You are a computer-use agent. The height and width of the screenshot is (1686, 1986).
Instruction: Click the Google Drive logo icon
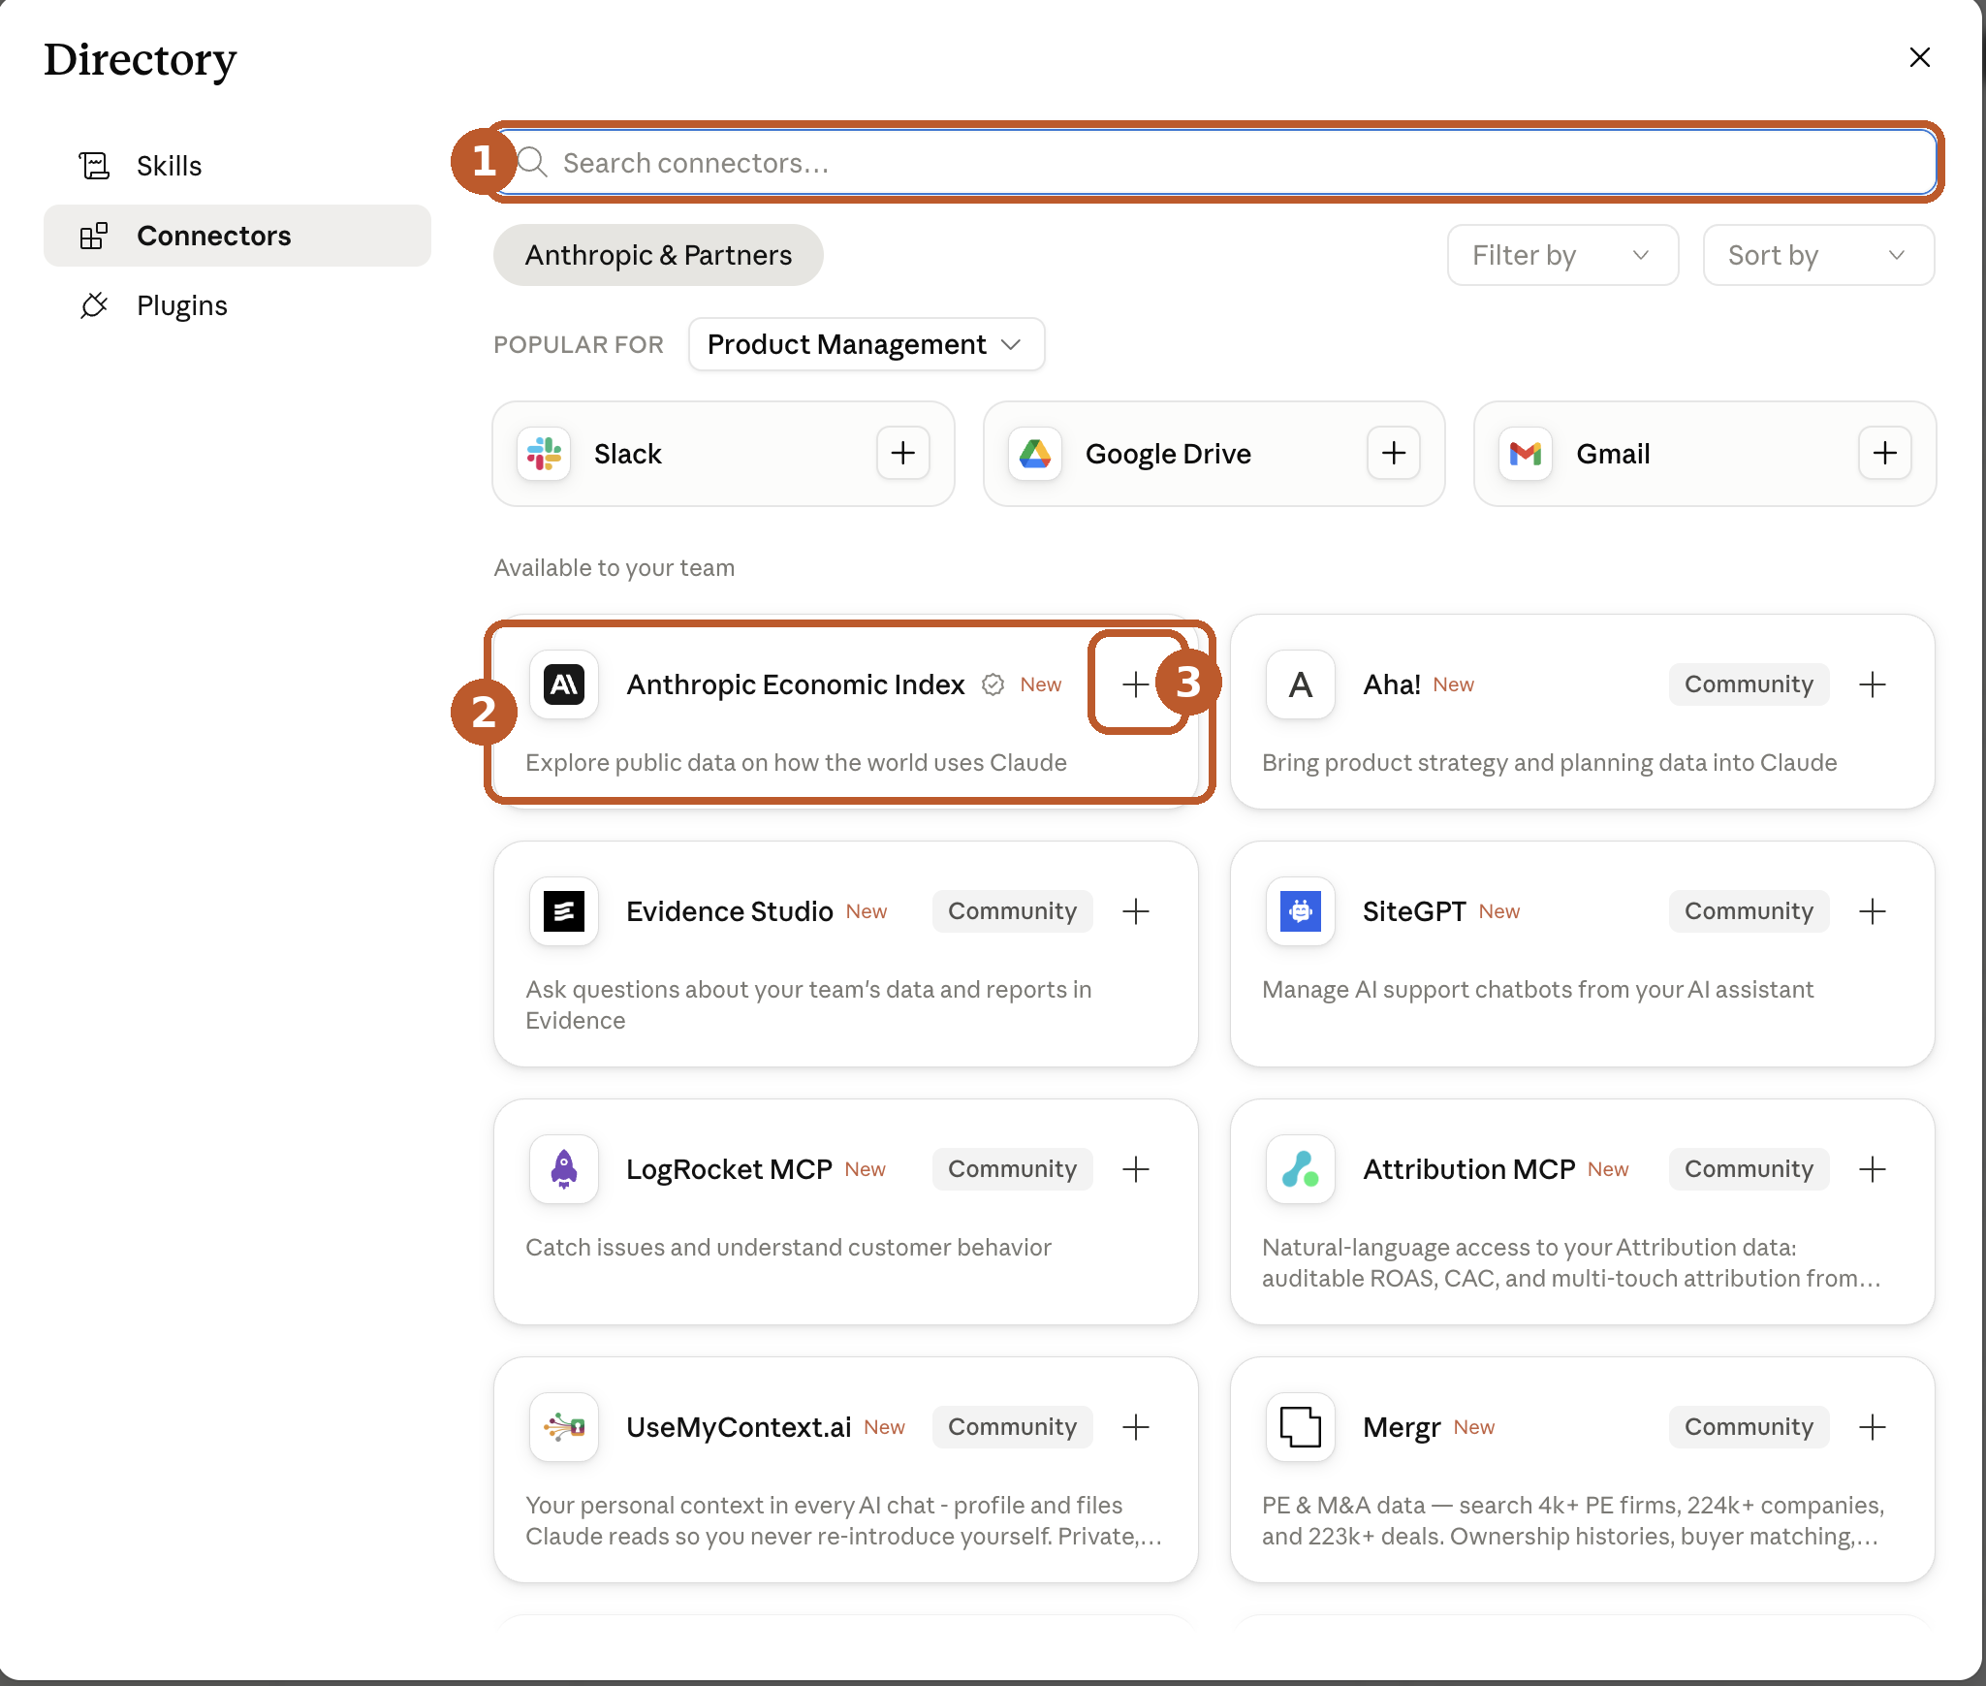(x=1035, y=454)
